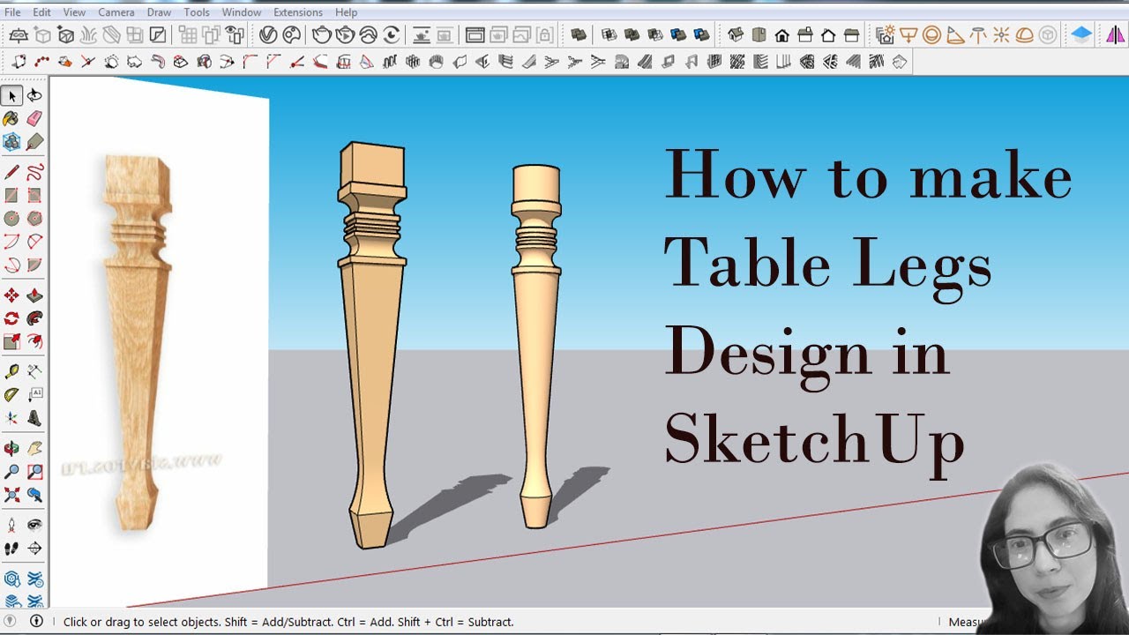Select the Rectangle tool
The image size is (1129, 635).
coord(12,195)
